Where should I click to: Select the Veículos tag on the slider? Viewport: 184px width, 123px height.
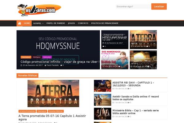[47, 57]
